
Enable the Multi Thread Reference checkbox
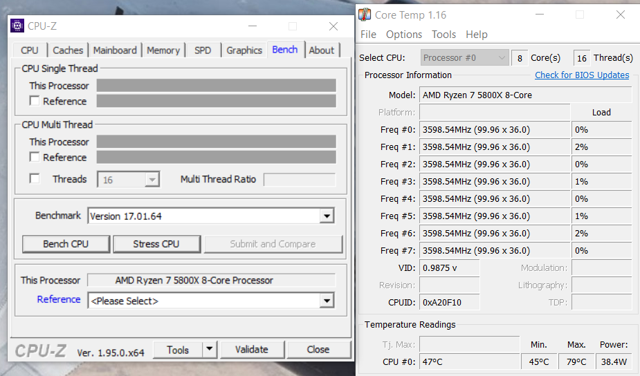(x=35, y=157)
